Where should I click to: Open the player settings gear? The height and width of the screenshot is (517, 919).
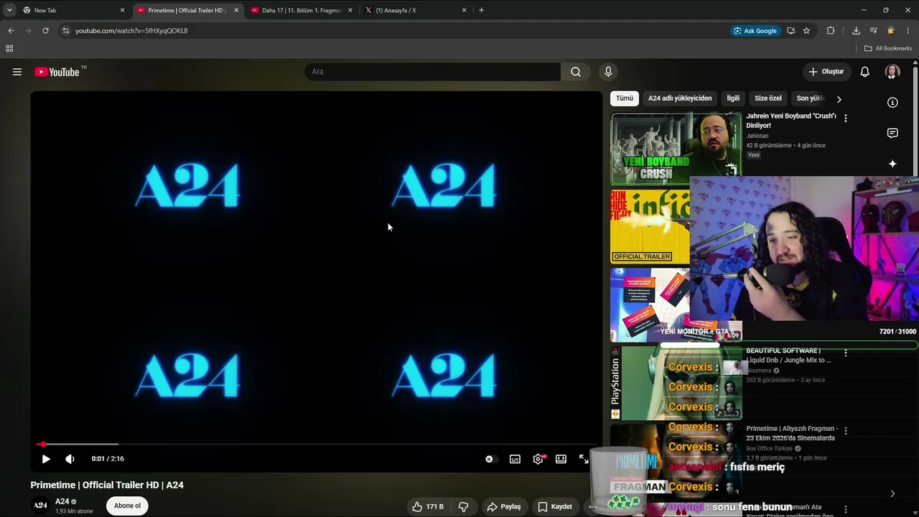pos(538,459)
